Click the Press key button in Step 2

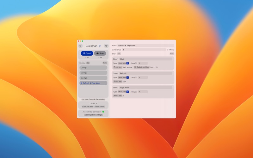(118, 82)
